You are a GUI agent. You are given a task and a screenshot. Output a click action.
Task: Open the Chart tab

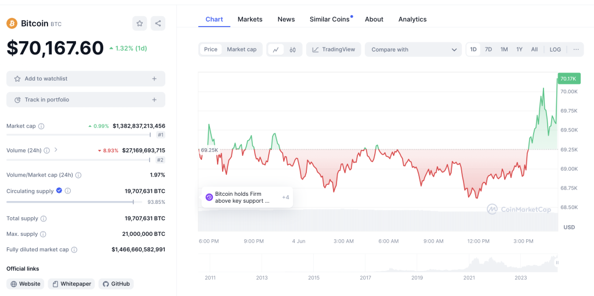214,19
